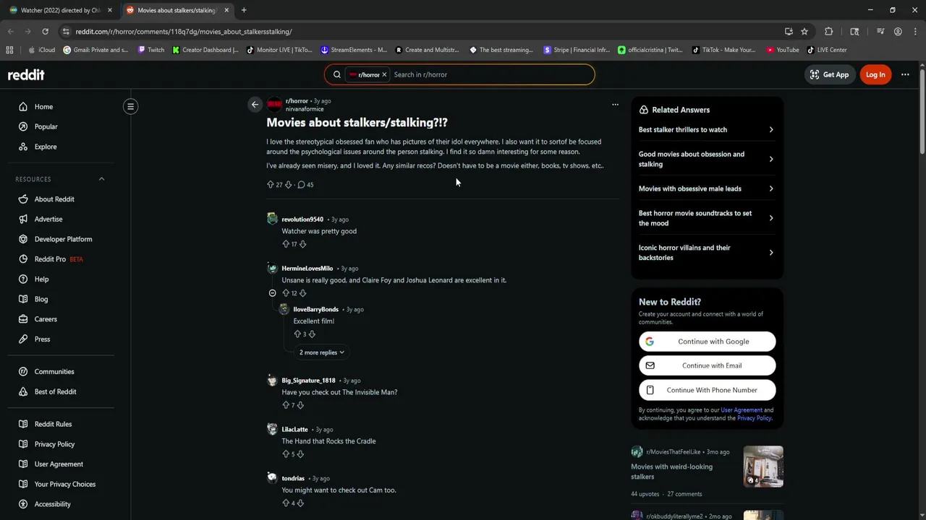The height and width of the screenshot is (520, 926).
Task: Open the YouTube bookmark
Action: [x=783, y=50]
